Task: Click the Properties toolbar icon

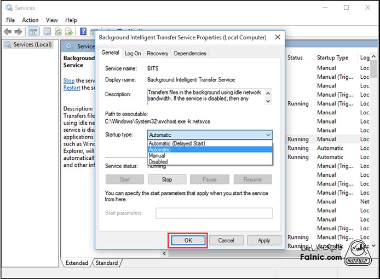Action: click(x=47, y=32)
